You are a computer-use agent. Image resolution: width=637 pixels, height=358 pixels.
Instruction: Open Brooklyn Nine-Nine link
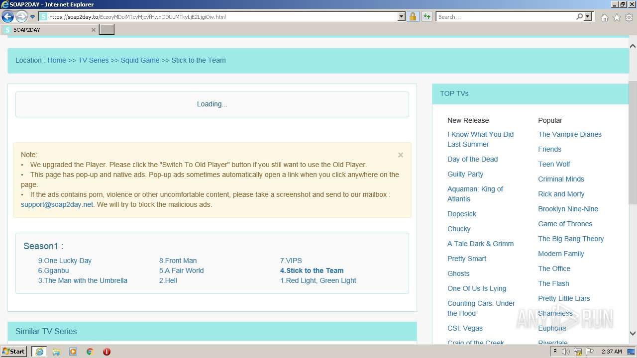click(x=568, y=209)
